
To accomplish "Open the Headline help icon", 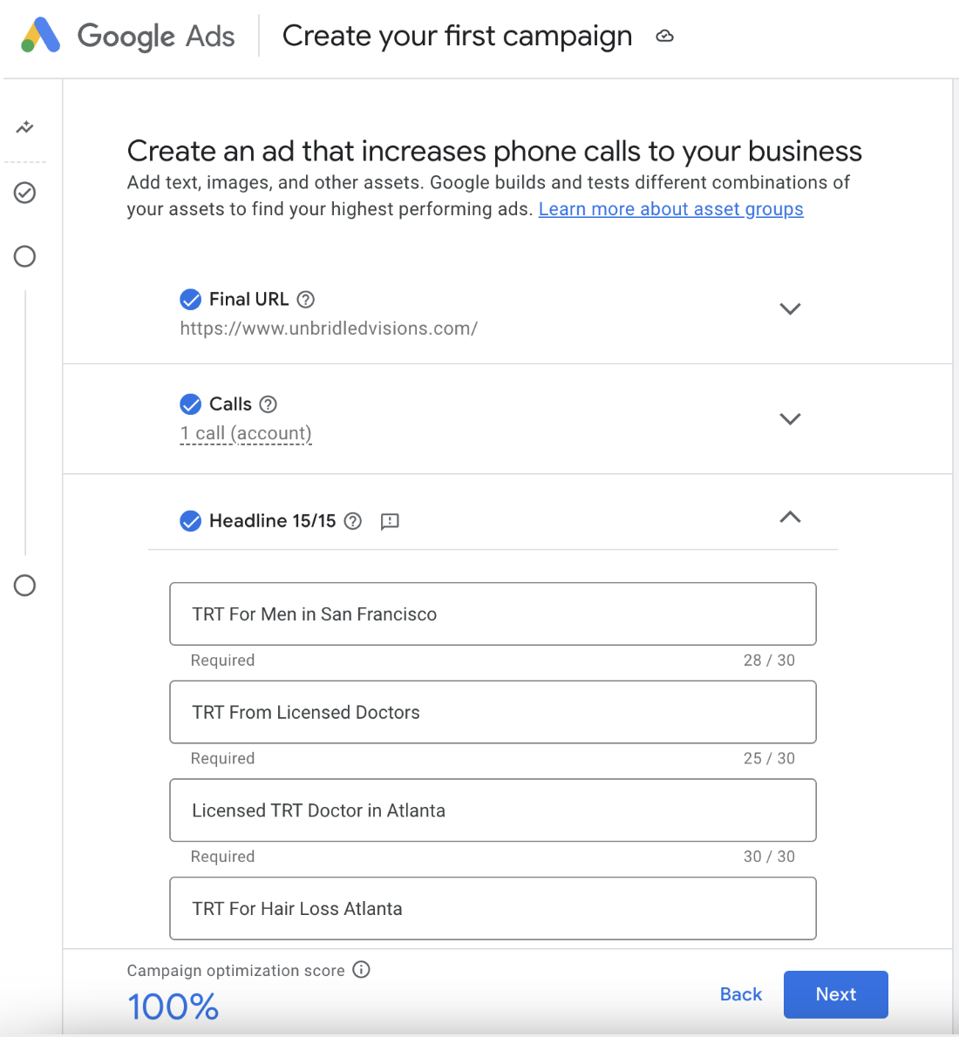I will tap(353, 521).
